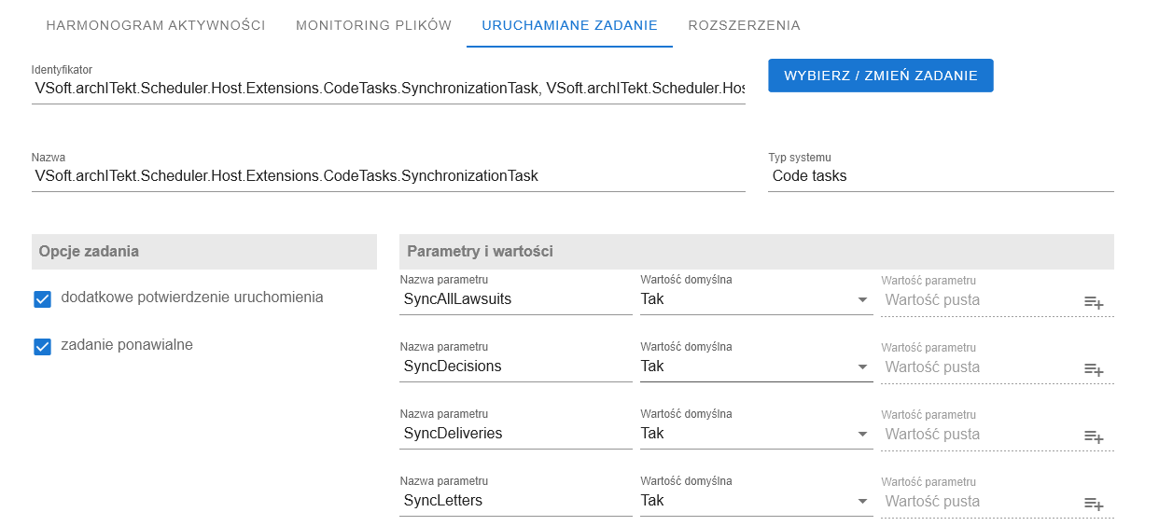Go to the Rozszerzenia tab
Screen dimensions: 1159x526
tap(744, 25)
